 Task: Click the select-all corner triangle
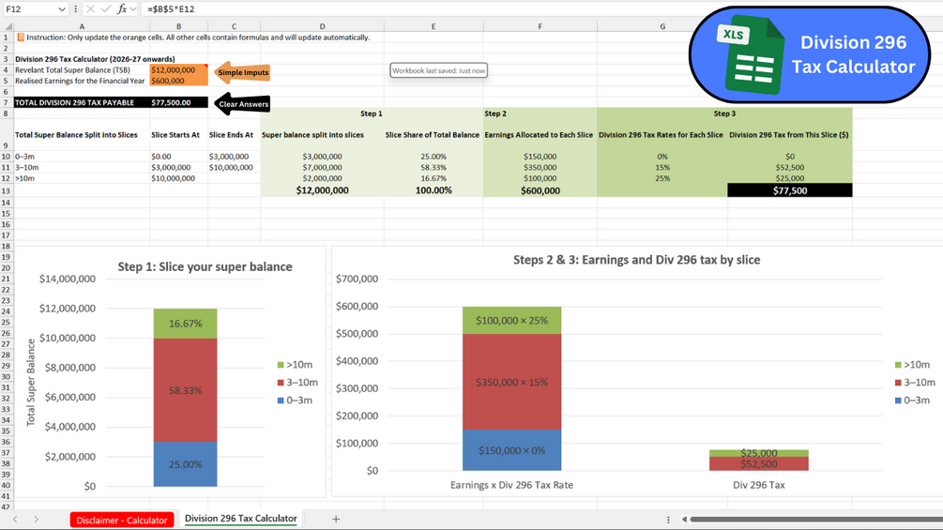pos(8,26)
